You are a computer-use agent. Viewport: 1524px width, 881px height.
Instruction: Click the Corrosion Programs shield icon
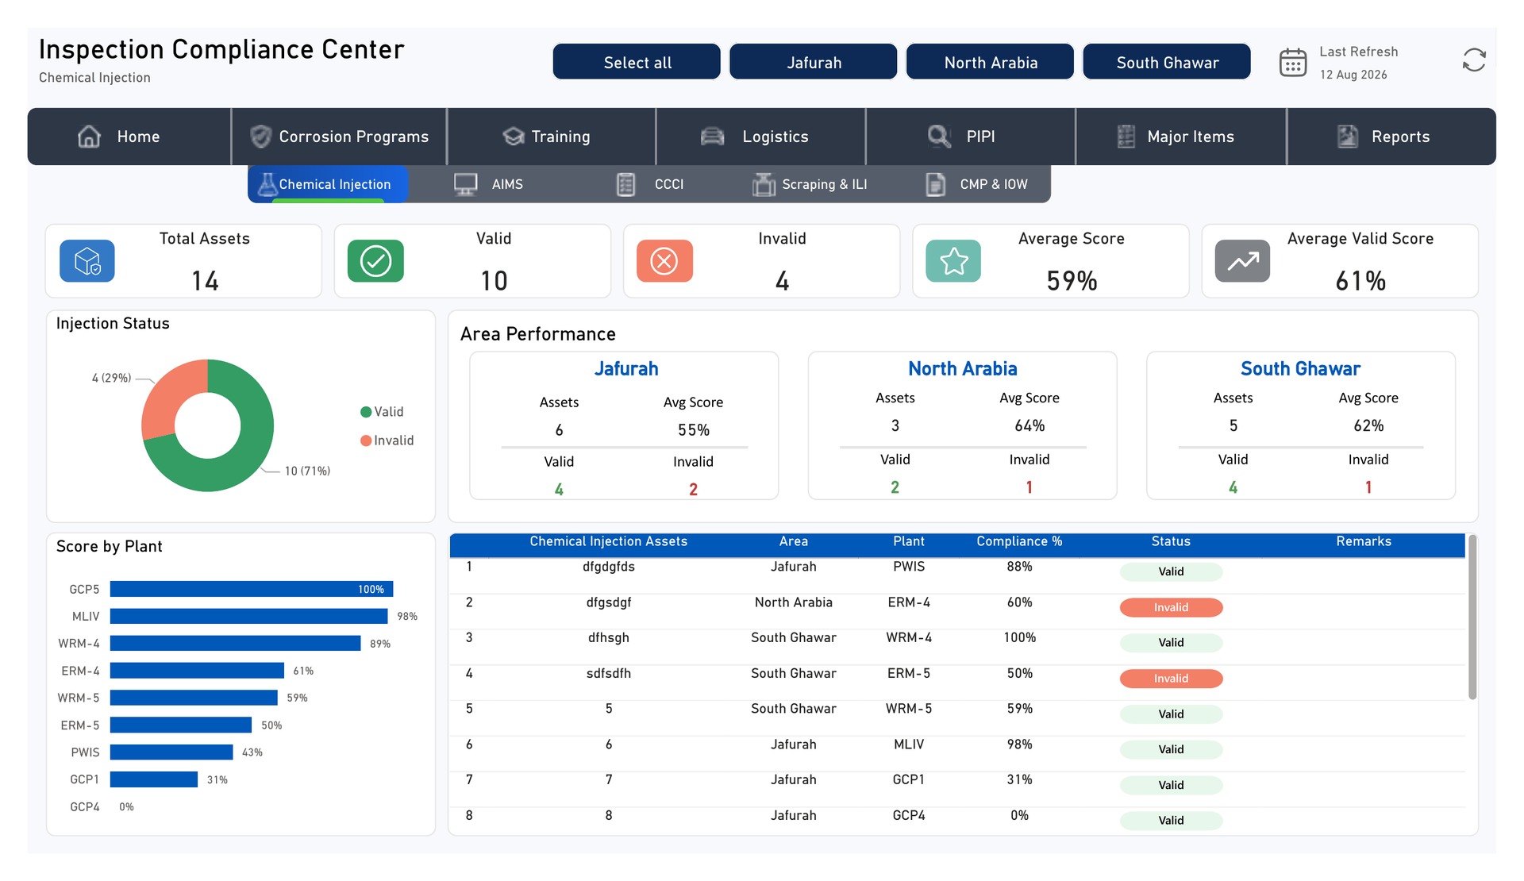pos(260,137)
